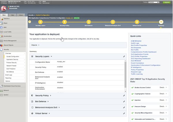Image resolution: width=173 pixels, height=122 pixels.
Task: Click the edit pencil for Security Policy
Action: (124, 95)
